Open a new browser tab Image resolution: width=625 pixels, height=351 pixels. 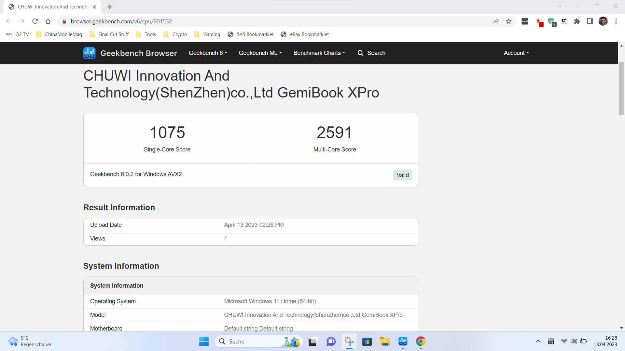click(x=110, y=7)
